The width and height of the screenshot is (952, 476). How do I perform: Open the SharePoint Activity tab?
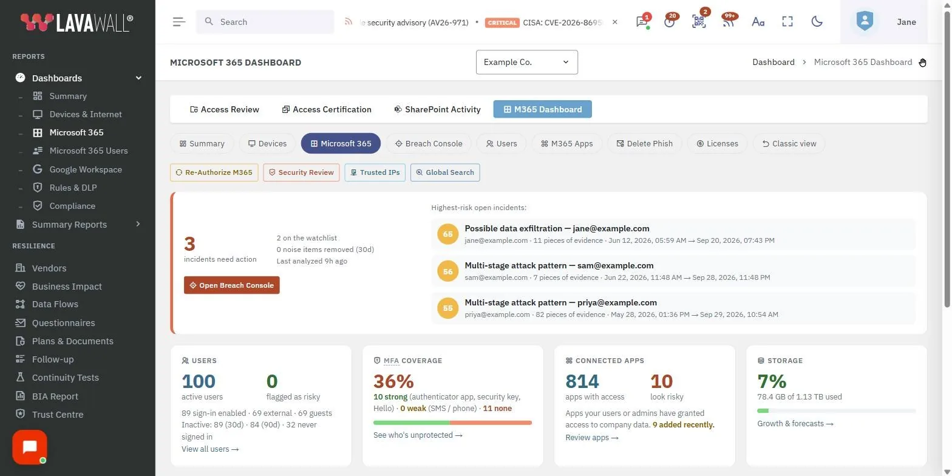click(437, 109)
